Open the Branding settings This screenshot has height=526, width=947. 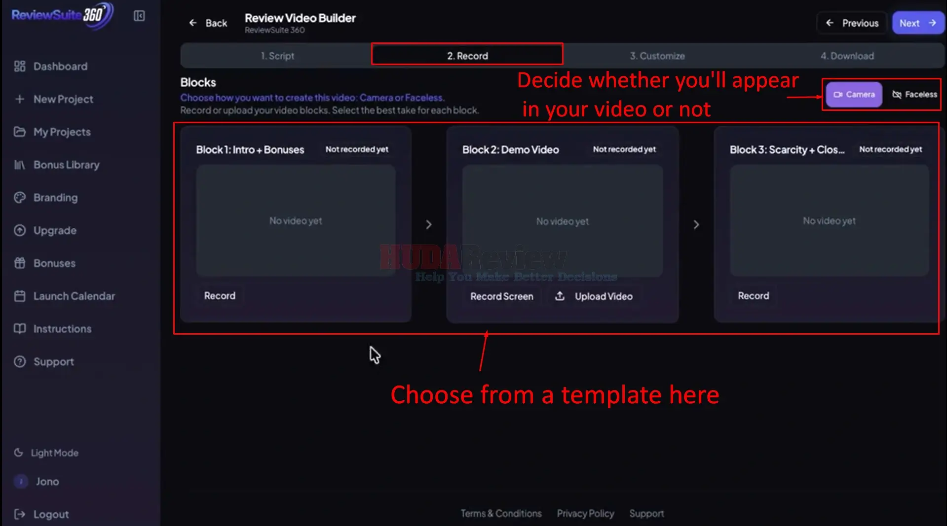click(x=55, y=197)
